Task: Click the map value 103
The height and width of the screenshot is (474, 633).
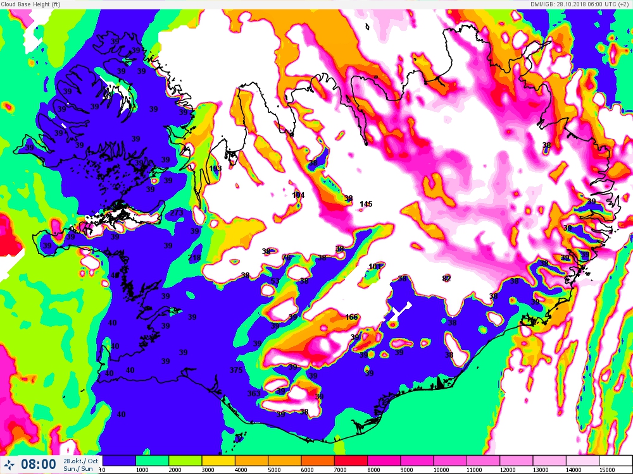Action: (216, 169)
